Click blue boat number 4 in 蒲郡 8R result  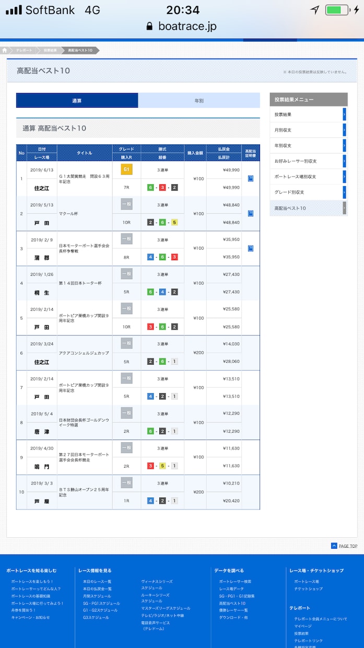150,257
